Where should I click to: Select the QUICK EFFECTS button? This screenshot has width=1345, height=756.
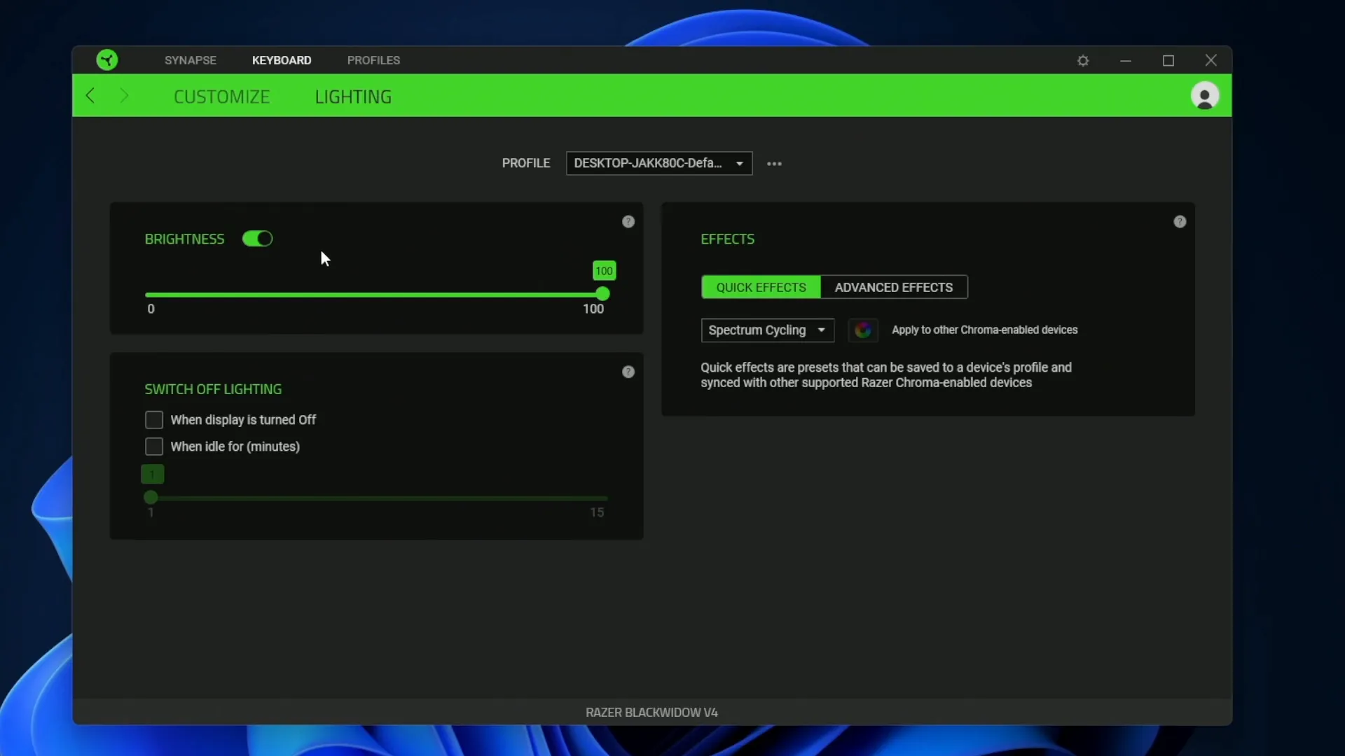click(761, 287)
